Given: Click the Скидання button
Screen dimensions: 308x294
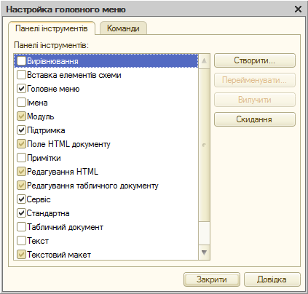Looking at the screenshot, I should [255, 119].
